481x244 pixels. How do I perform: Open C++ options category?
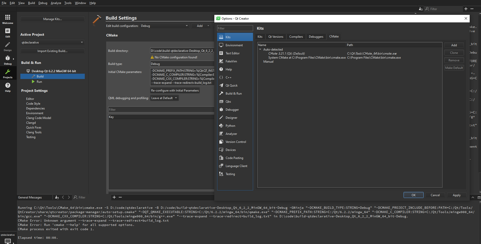pyautogui.click(x=235, y=77)
